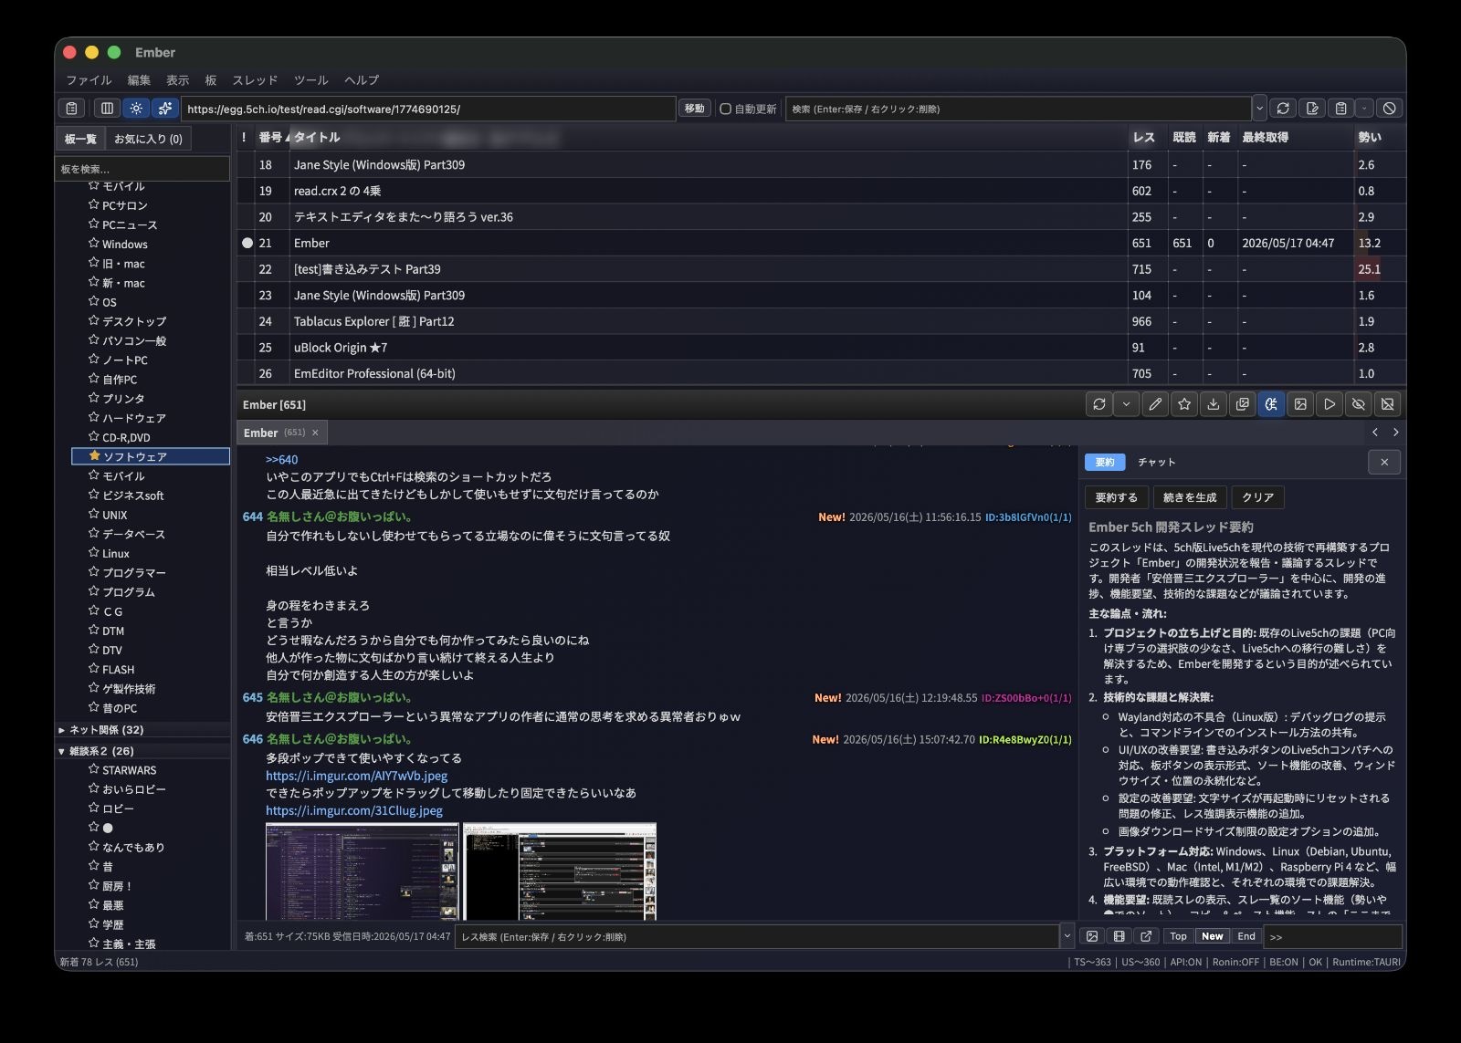Toggle the column layout icon
The width and height of the screenshot is (1461, 1043).
[107, 109]
